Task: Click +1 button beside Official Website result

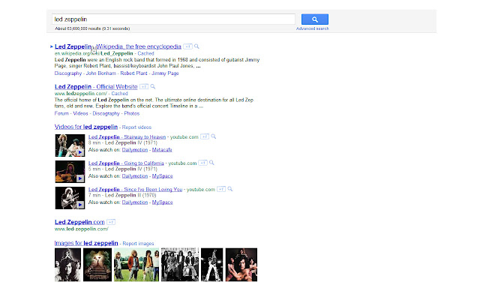Action: 144,87
